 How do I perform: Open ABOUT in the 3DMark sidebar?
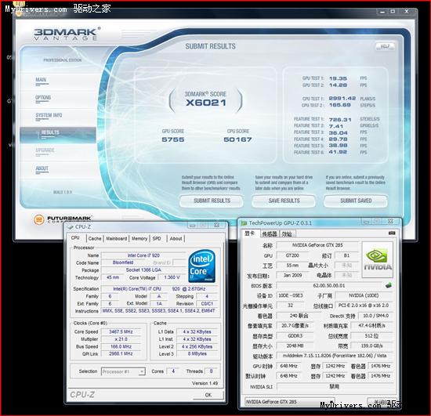(x=42, y=168)
